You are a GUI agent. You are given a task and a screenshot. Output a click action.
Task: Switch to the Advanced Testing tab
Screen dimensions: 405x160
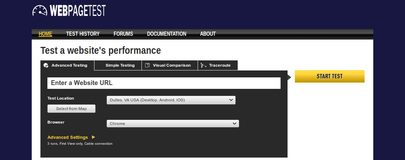(67, 65)
